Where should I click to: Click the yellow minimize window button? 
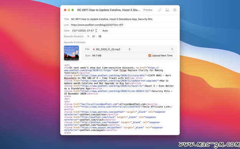[x=69, y=10]
